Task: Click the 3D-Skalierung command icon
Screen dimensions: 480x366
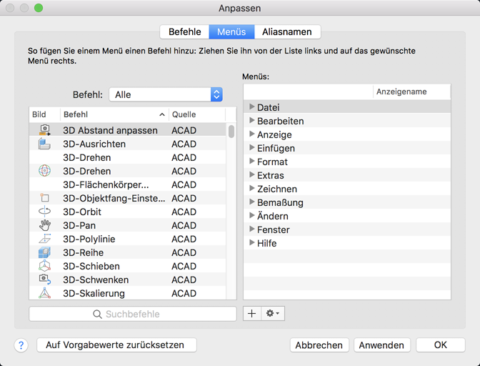Action: [x=44, y=293]
